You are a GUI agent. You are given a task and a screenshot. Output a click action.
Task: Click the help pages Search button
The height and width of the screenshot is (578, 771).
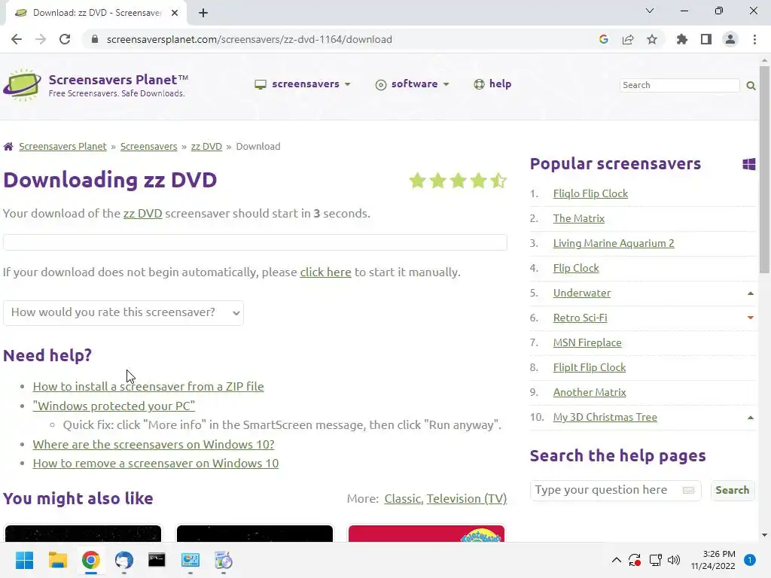(732, 490)
